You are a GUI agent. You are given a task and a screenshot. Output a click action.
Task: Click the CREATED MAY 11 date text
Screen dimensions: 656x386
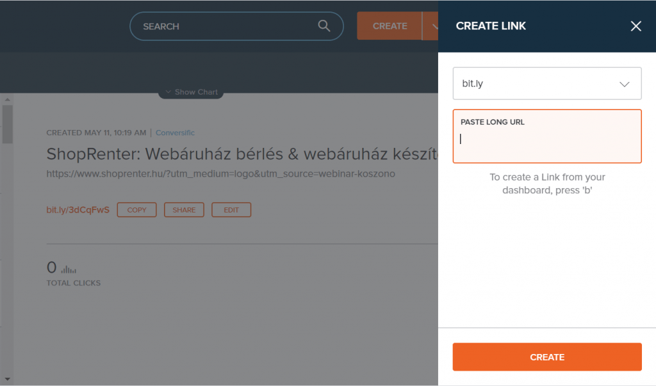pos(96,133)
